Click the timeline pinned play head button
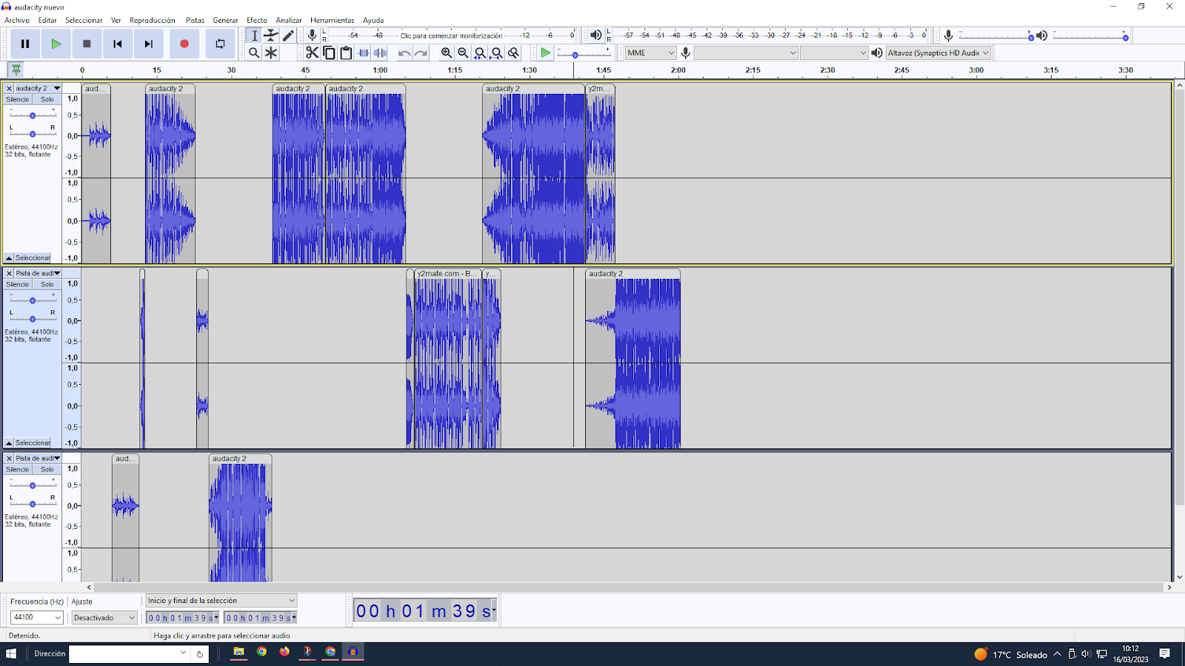This screenshot has width=1185, height=666. point(16,70)
